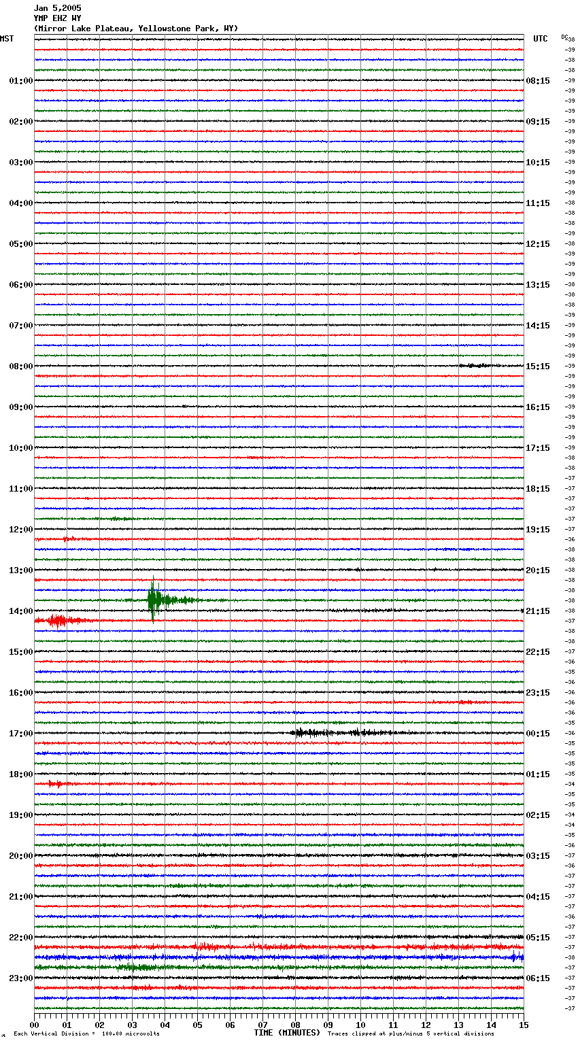Select the 18:00 MST time label
The height and width of the screenshot is (1043, 578).
point(21,774)
